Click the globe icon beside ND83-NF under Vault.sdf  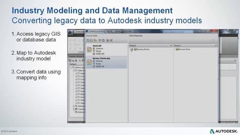tap(94, 54)
